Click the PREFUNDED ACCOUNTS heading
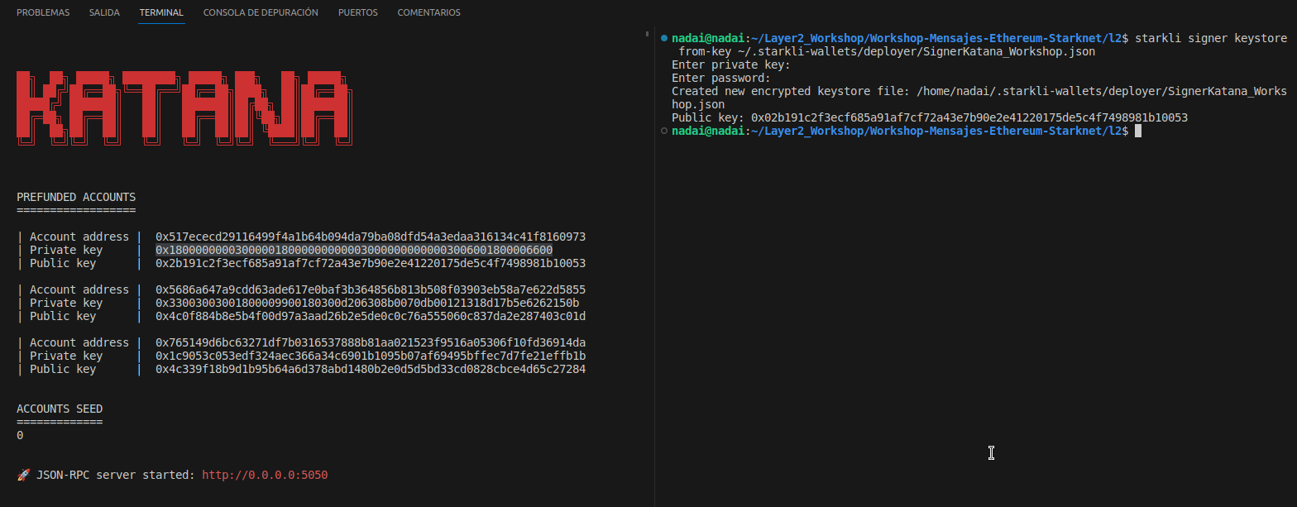Screen dimensions: 1297x507 76,198
